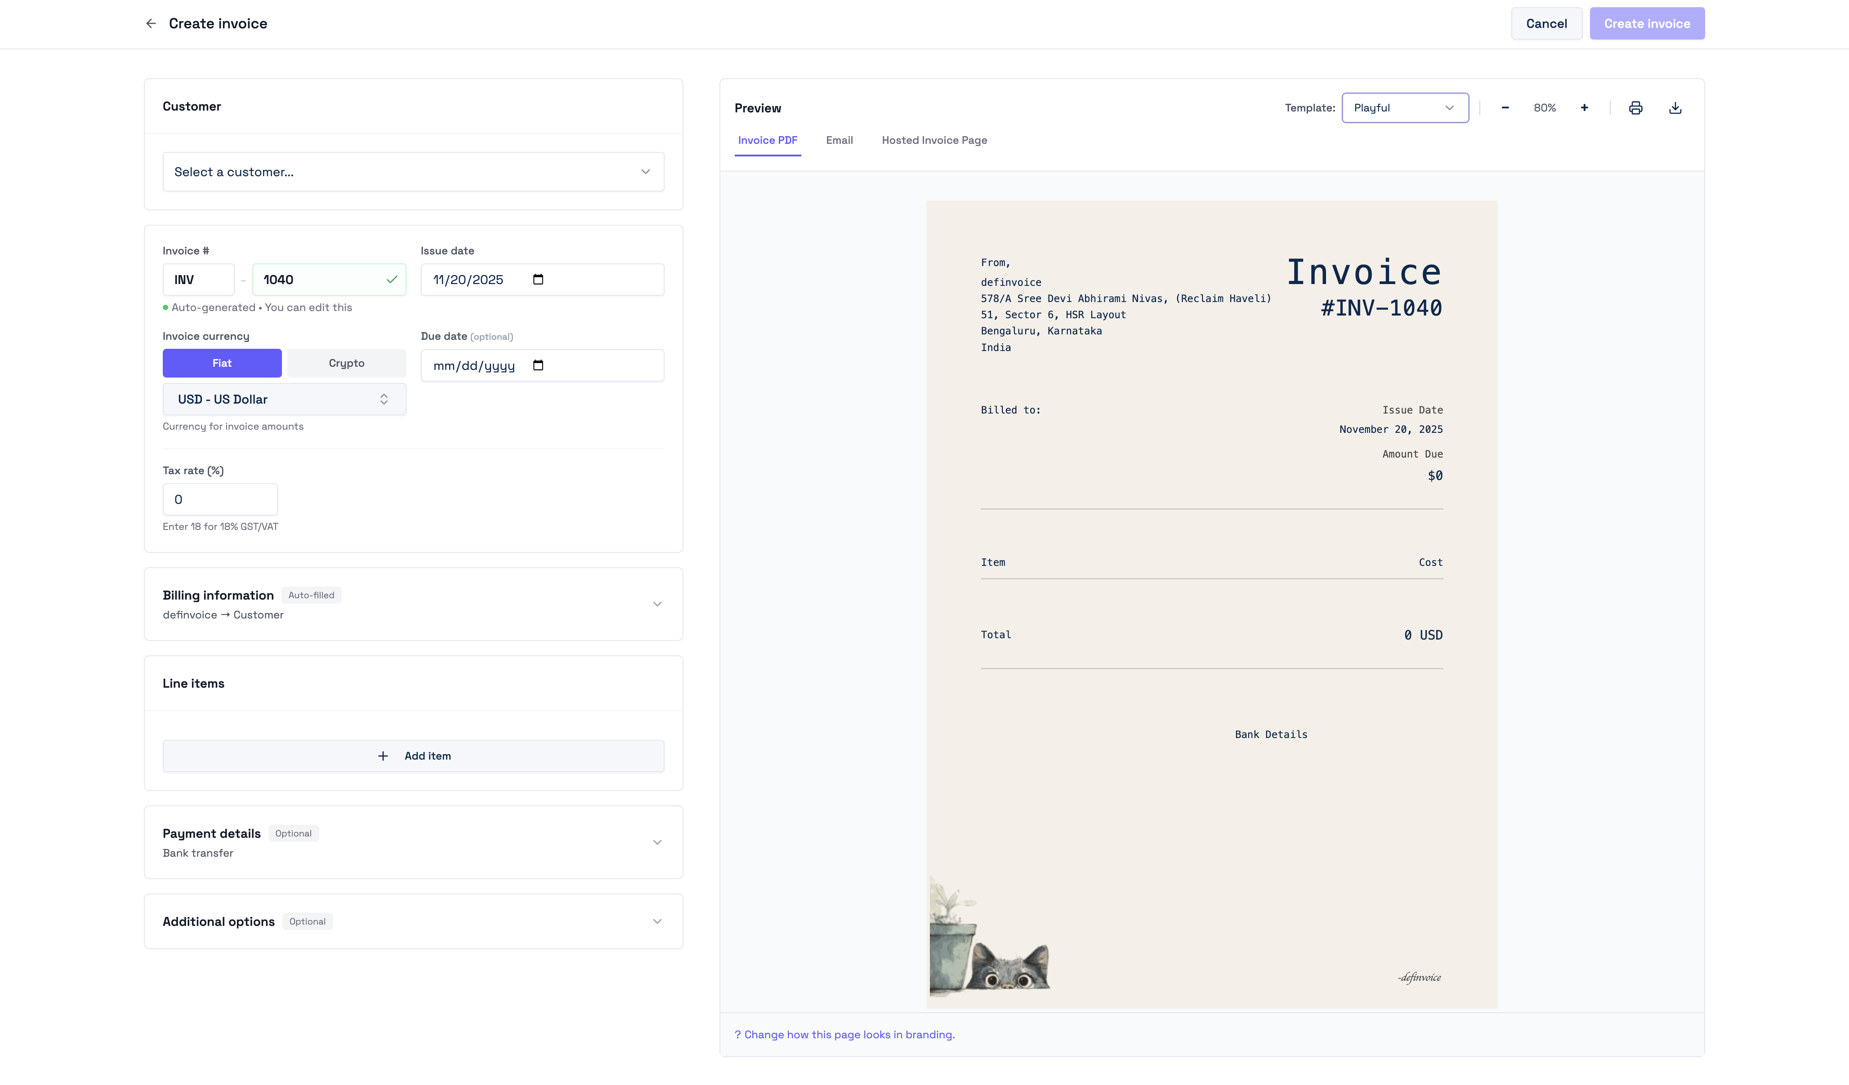Click the Tax rate input field
The image size is (1849, 1085).
click(x=220, y=500)
